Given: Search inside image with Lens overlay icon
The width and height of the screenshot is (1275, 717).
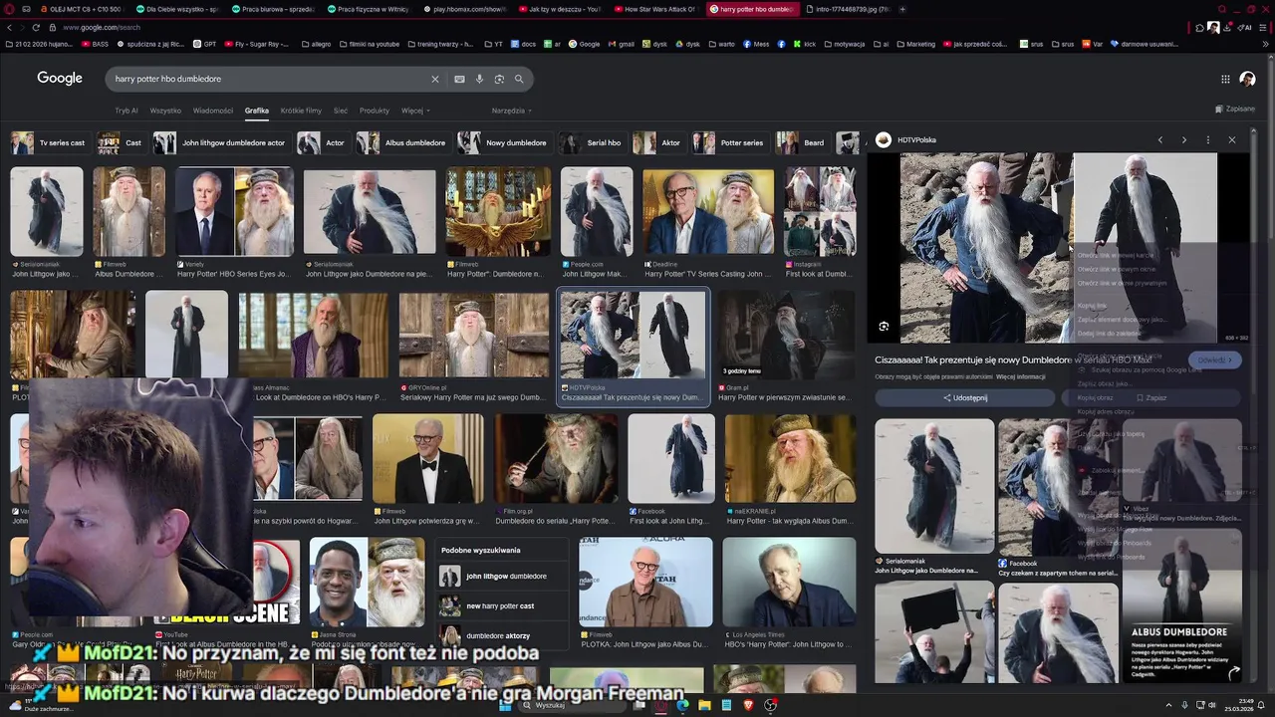Looking at the screenshot, I should tap(884, 327).
